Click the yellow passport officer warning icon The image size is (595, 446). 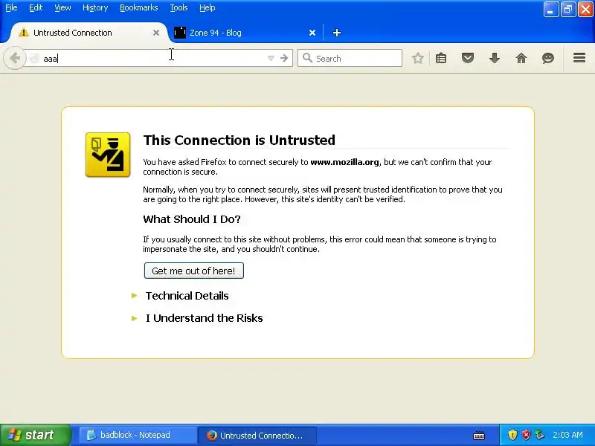[x=108, y=155]
